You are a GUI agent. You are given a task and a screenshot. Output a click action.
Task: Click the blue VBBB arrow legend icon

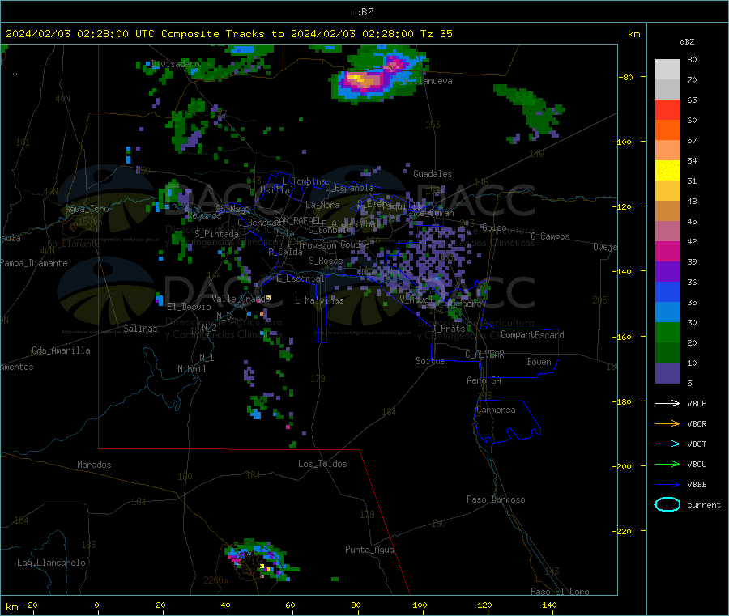(x=667, y=484)
